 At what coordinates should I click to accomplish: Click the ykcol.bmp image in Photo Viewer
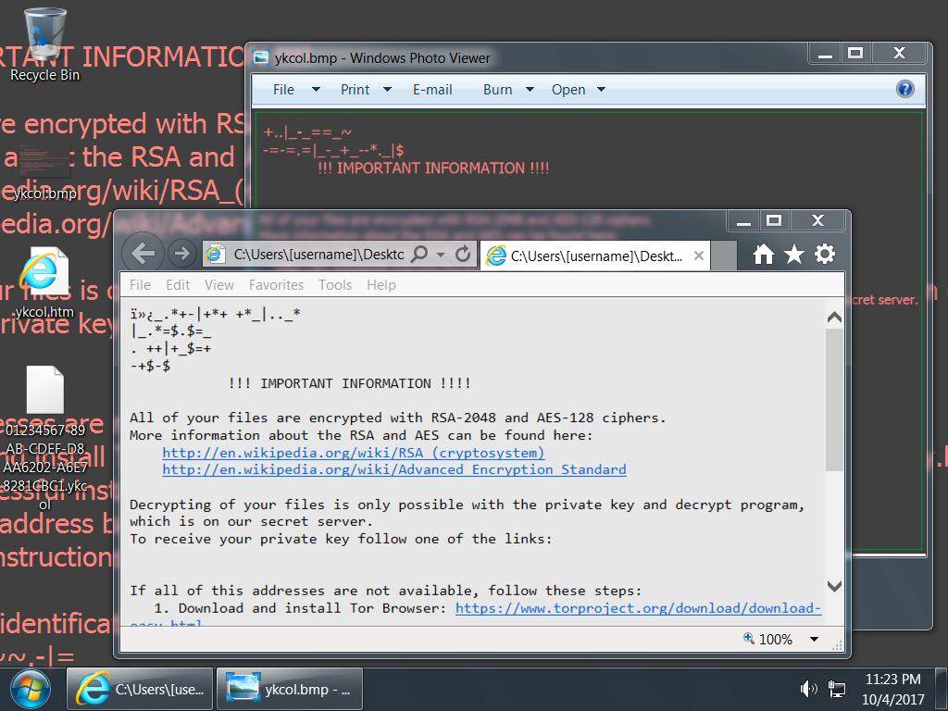588,331
